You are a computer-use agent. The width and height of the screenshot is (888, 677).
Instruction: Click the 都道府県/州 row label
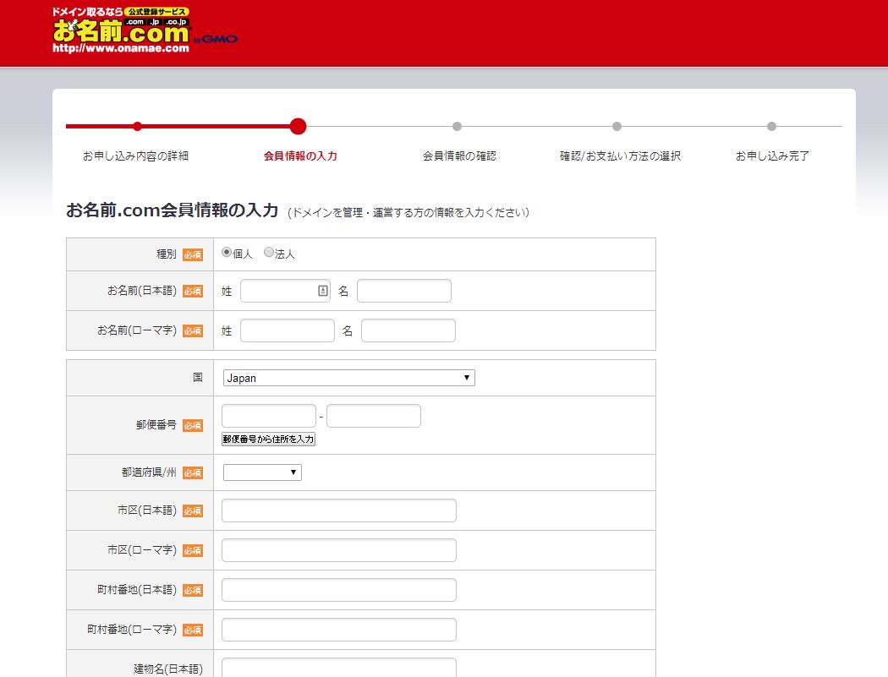149,472
